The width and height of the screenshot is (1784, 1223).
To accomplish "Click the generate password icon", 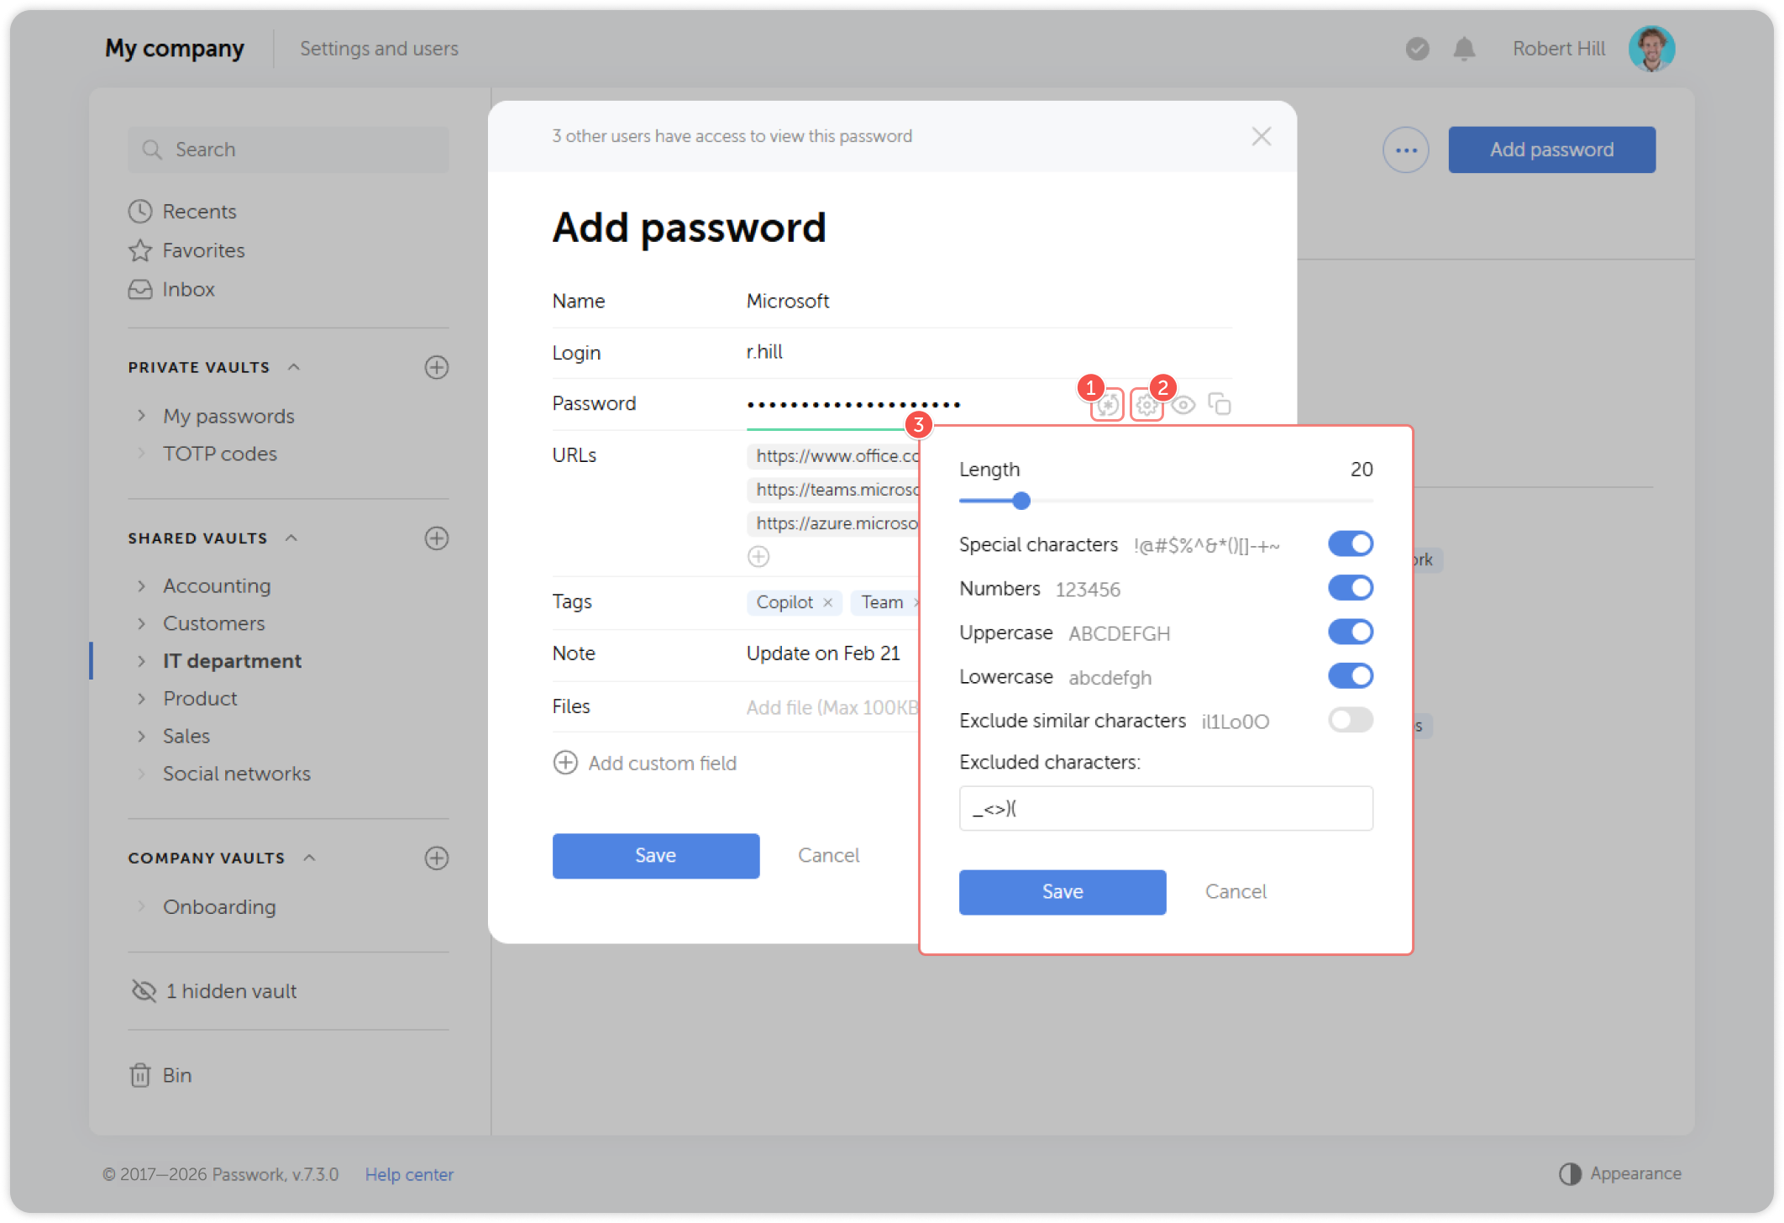I will pos(1107,406).
